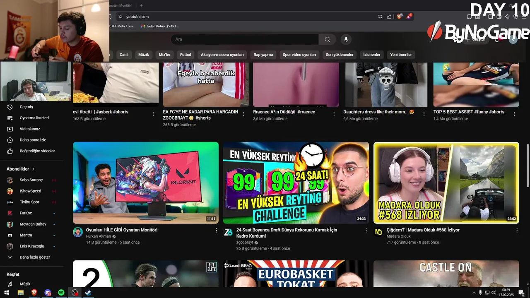Click zgocbrayt channel avatar

coord(228,232)
